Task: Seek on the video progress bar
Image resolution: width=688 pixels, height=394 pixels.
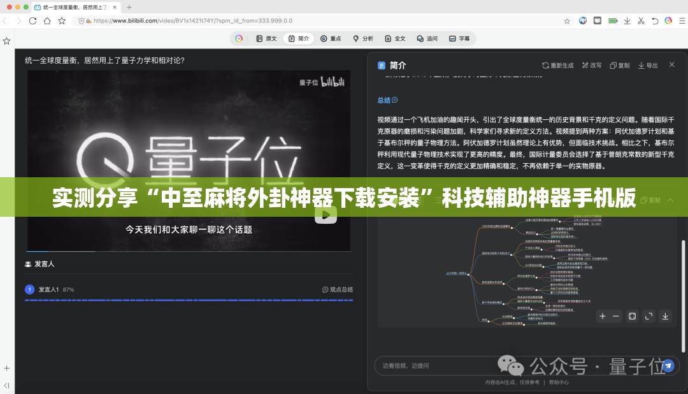Action: pos(189,251)
